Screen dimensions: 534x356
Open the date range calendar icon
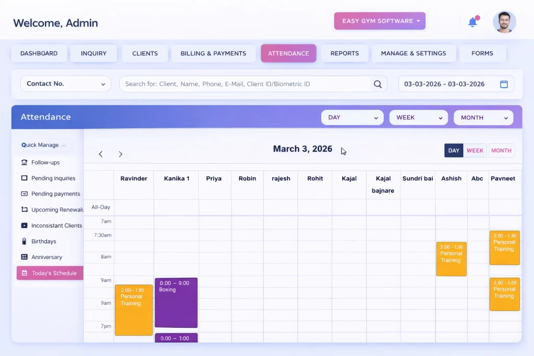pos(504,84)
